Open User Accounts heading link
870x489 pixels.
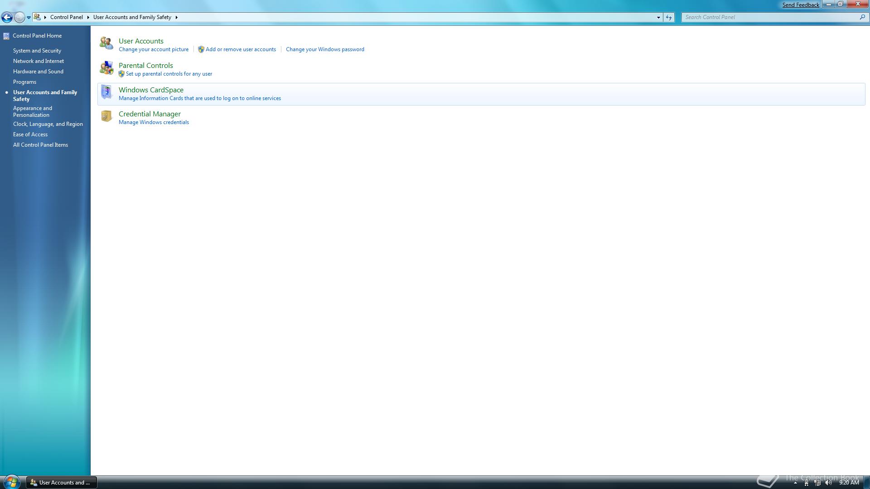click(x=141, y=41)
